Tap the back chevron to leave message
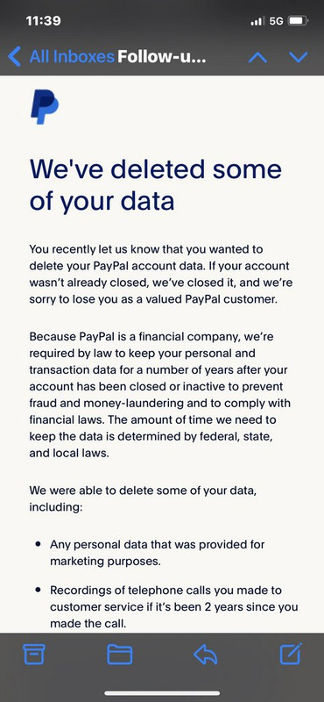 [14, 57]
